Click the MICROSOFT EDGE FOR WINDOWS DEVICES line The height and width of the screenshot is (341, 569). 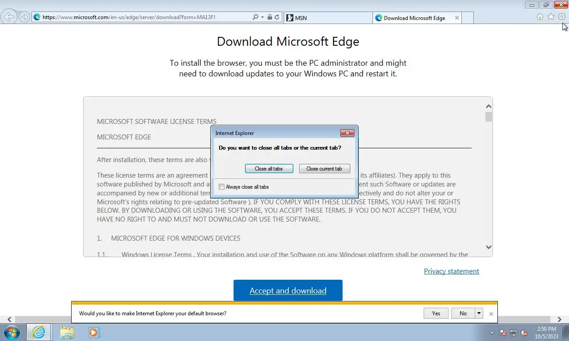pos(176,238)
